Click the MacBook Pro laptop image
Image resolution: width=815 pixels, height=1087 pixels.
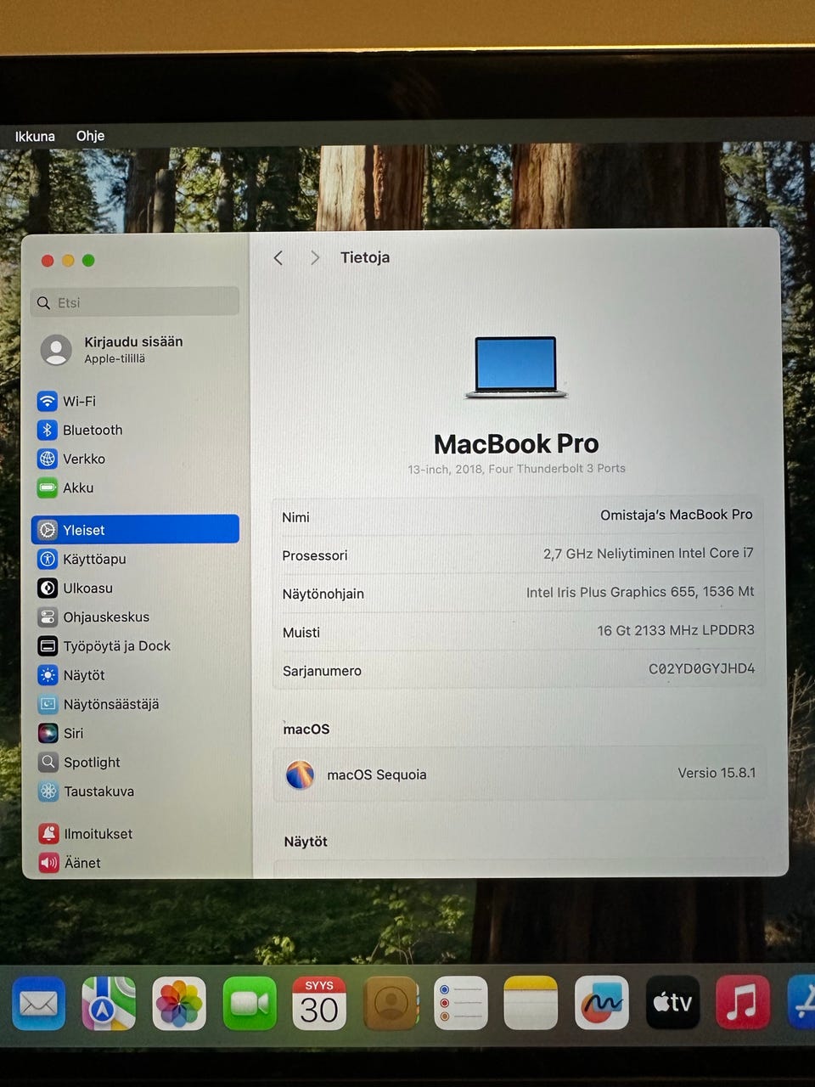(x=516, y=367)
